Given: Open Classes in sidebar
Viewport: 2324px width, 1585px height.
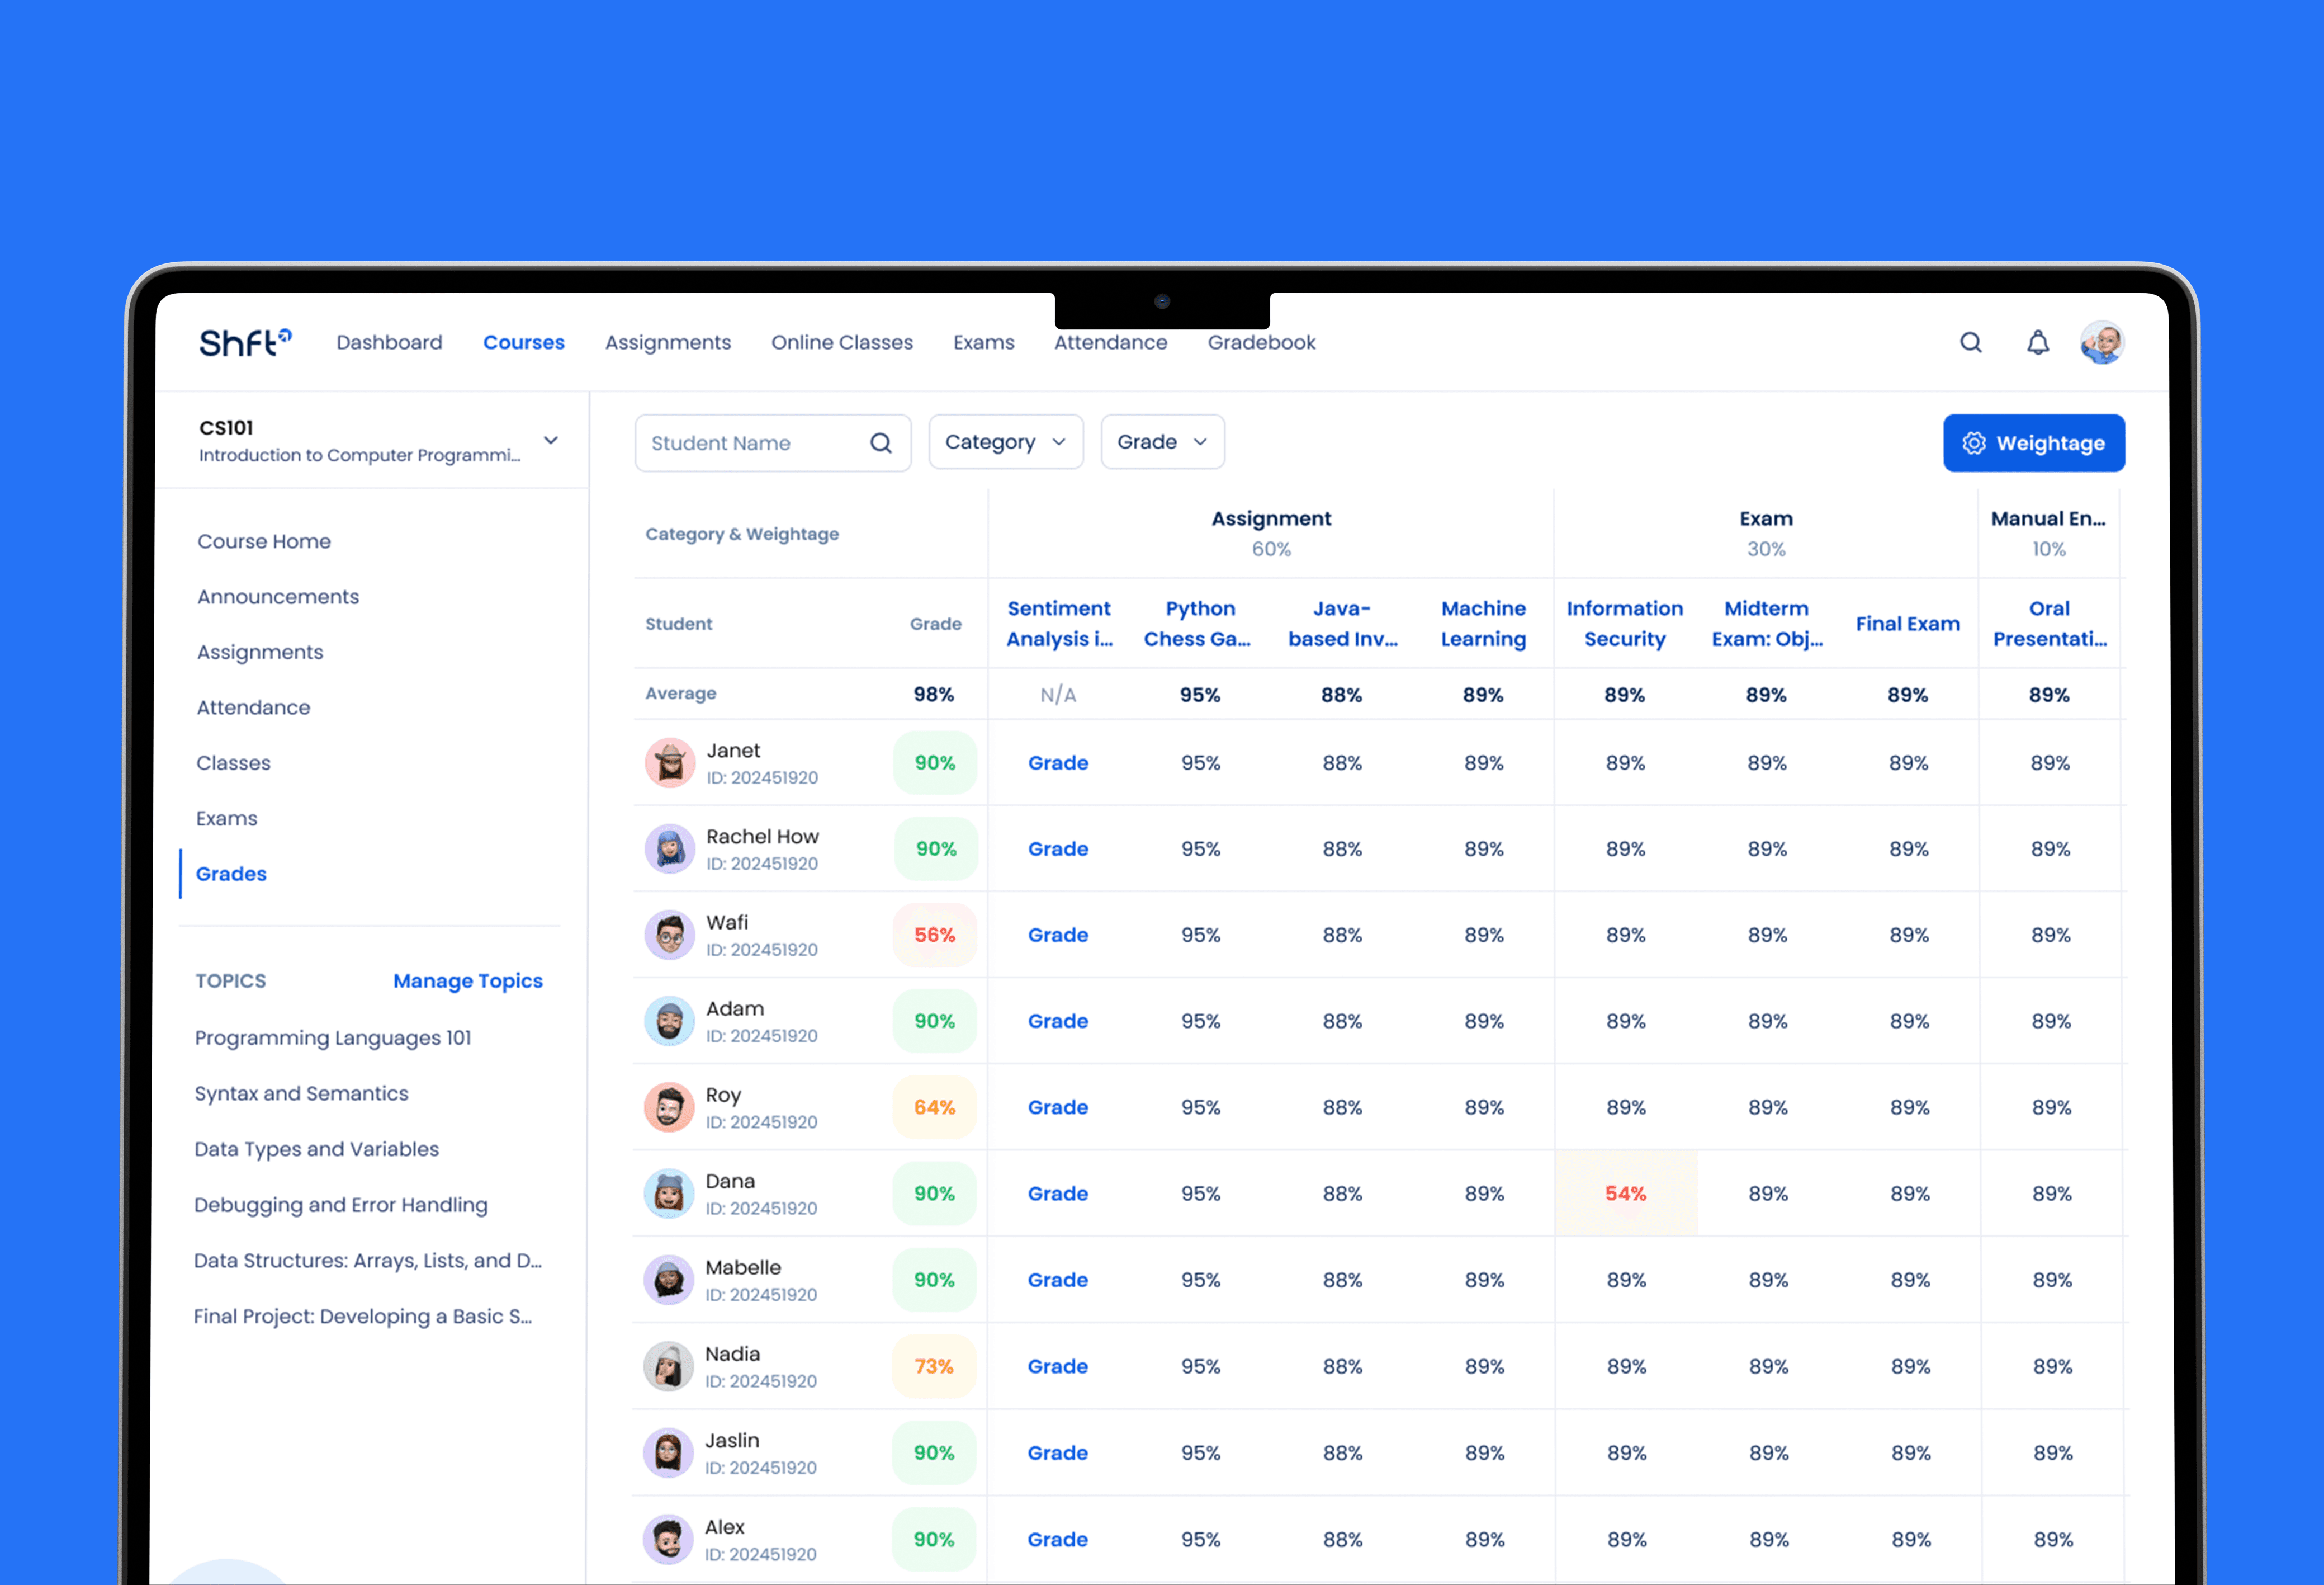Looking at the screenshot, I should click(233, 762).
